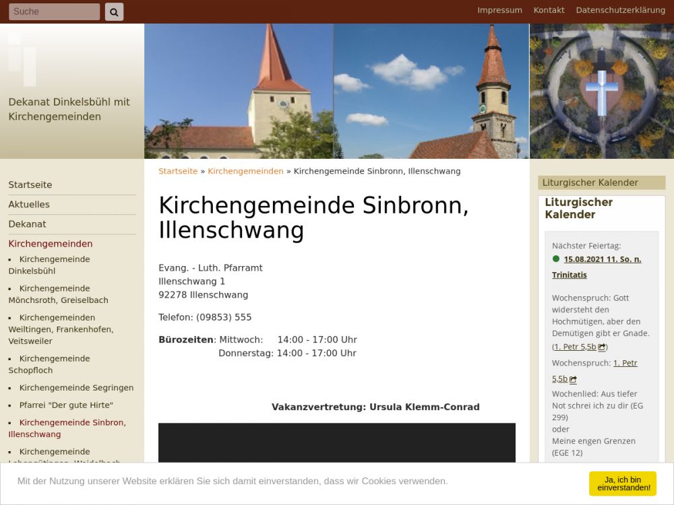
Task: Accept cookies with 'Ja, ich bin einverstanden!'
Action: 622,483
